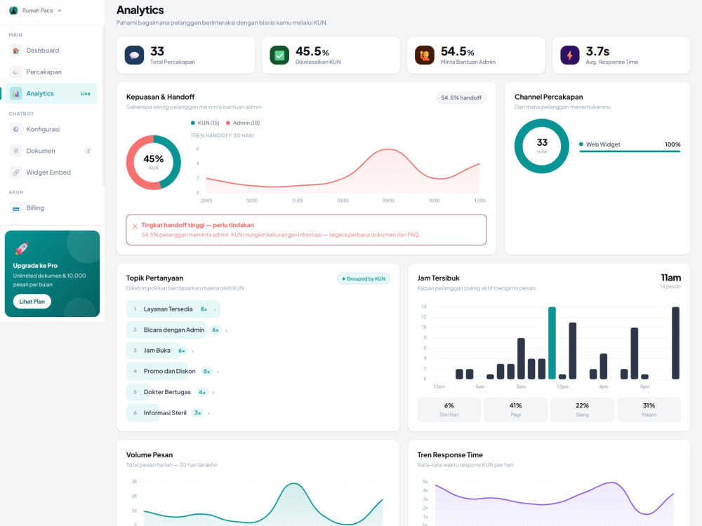
Task: Click the Lihat Plan button
Action: point(32,302)
